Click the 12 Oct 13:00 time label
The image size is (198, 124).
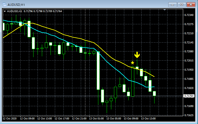[x=45, y=119]
